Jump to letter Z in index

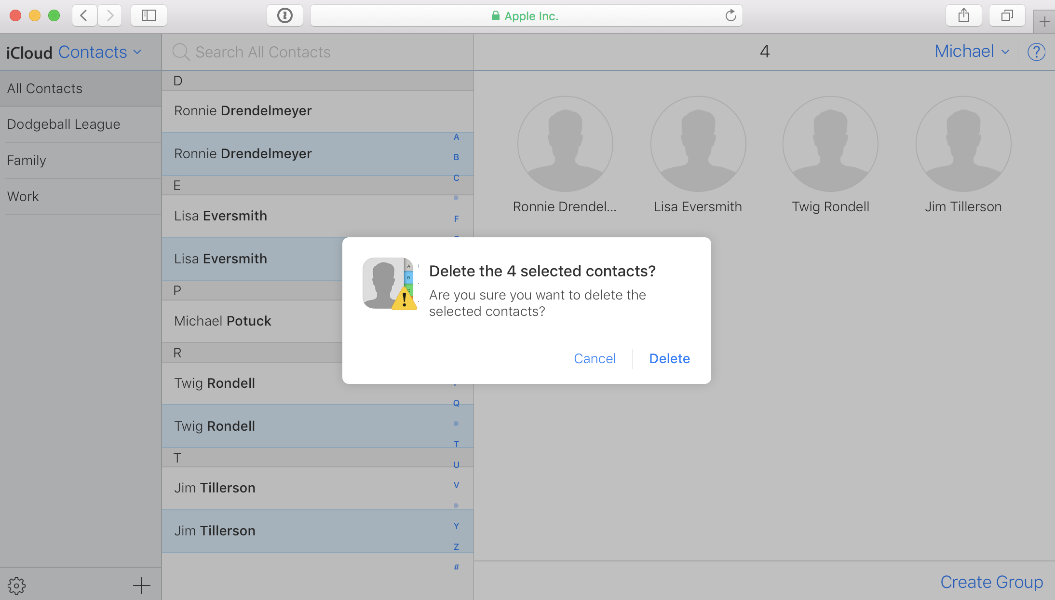pos(456,547)
